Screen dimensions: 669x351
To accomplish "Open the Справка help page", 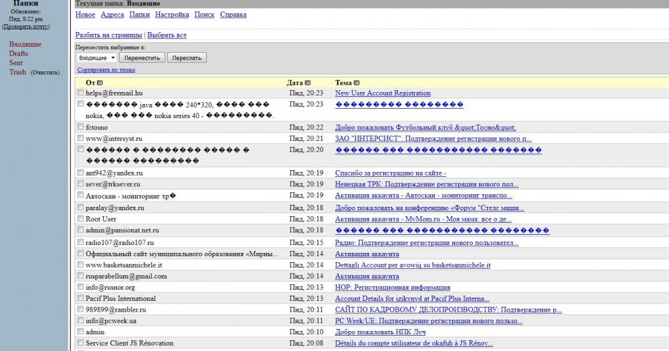I will point(233,15).
